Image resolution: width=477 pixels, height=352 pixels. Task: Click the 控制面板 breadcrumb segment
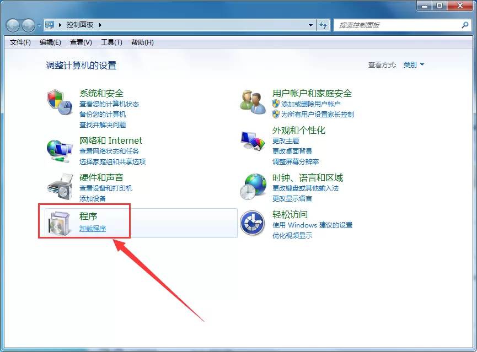[80, 25]
